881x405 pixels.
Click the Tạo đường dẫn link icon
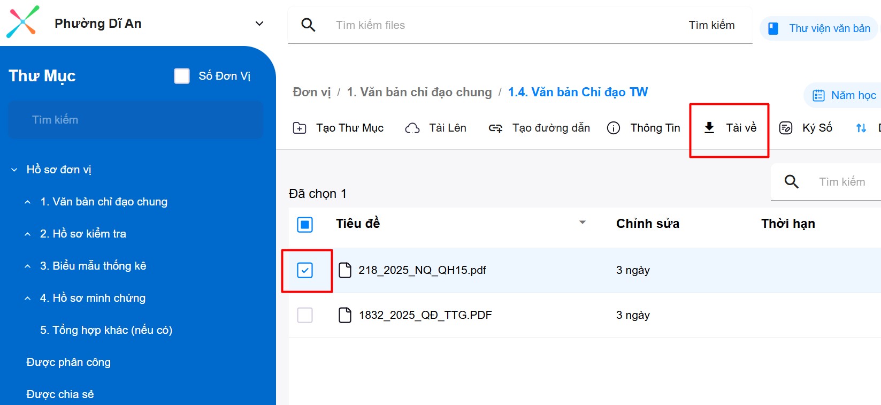pos(495,128)
